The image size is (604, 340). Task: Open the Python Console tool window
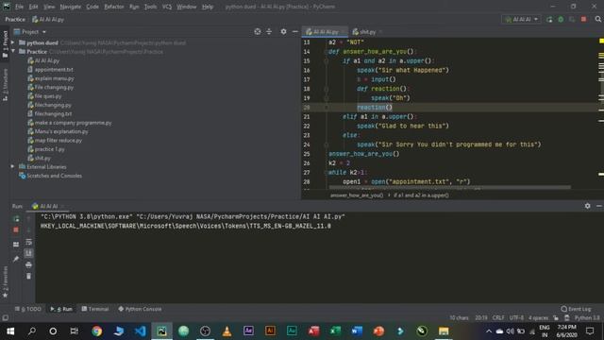click(x=140, y=309)
